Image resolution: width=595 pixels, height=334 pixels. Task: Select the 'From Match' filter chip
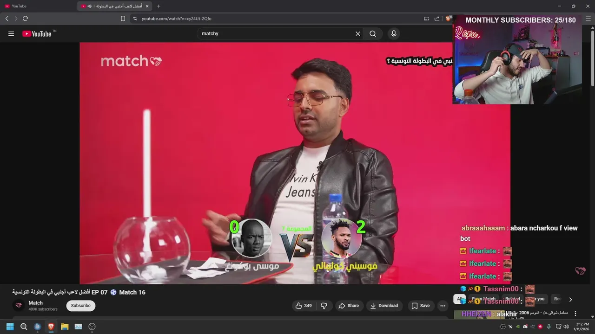coord(483,299)
